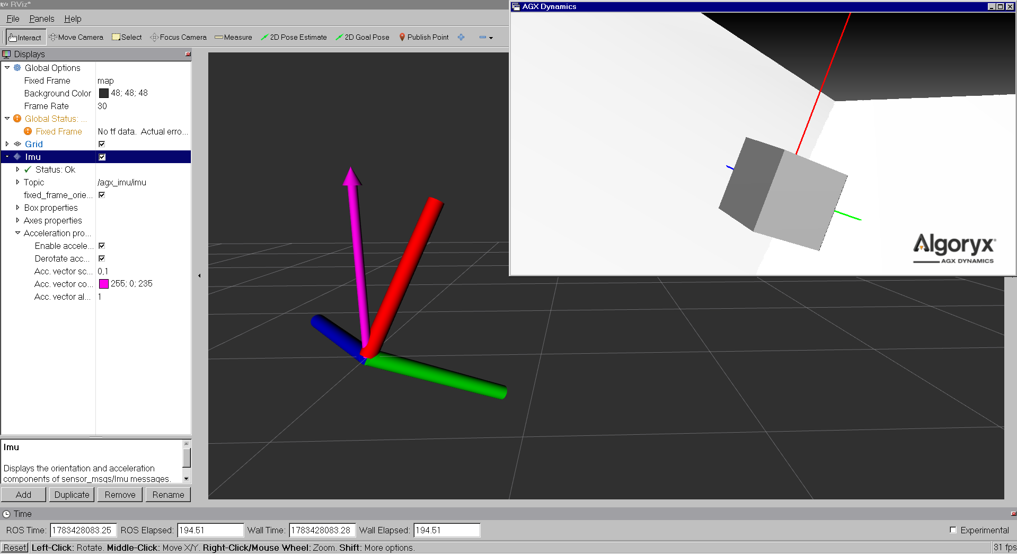Collapse the Global Options tree node
Image resolution: width=1017 pixels, height=555 pixels.
point(7,68)
